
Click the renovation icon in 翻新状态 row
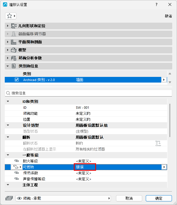point(158,143)
